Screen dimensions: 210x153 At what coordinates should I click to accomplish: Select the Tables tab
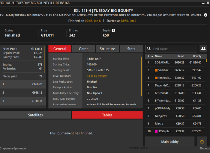point(107,115)
